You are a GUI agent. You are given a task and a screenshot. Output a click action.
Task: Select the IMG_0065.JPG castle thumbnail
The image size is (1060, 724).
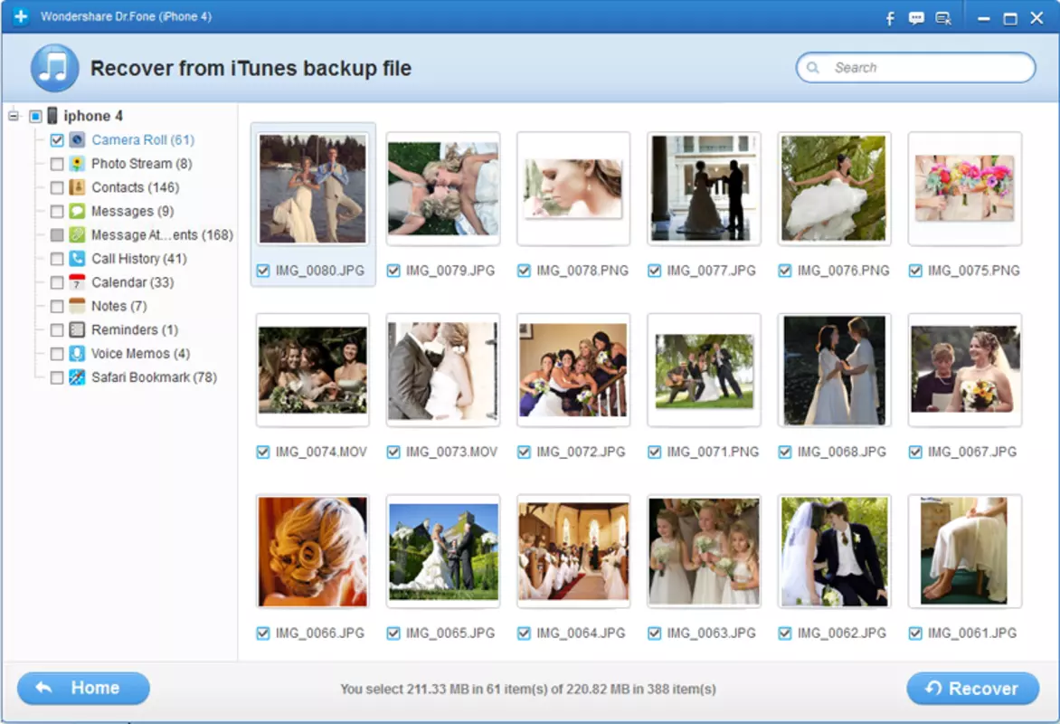pyautogui.click(x=443, y=551)
